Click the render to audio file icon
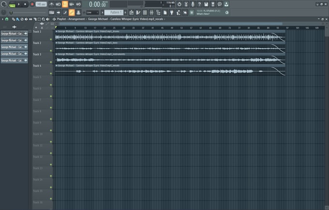This screenshot has width=329, height=210. (x=213, y=4)
